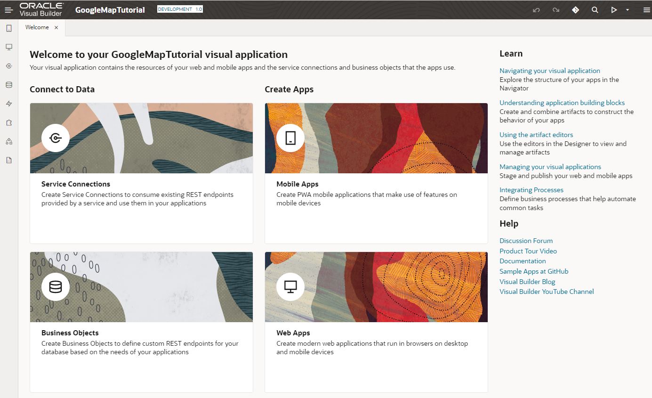Image resolution: width=652 pixels, height=398 pixels.
Task: Expand the dropdown arrow beside the play button
Action: tap(627, 10)
